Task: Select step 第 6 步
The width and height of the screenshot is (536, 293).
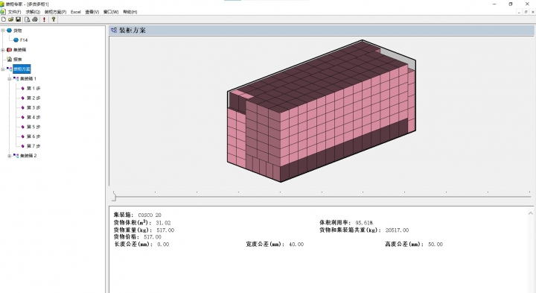Action: [33, 136]
